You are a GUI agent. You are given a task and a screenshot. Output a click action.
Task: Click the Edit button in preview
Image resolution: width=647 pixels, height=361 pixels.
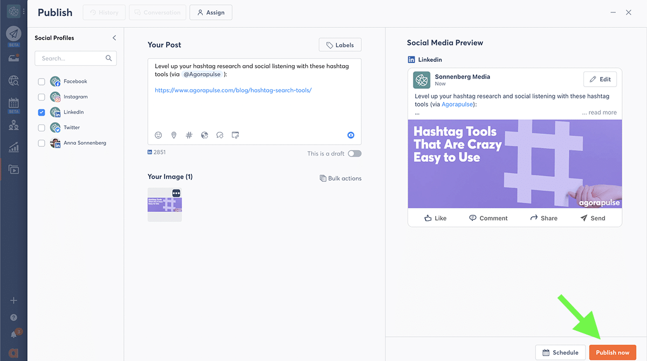[600, 79]
